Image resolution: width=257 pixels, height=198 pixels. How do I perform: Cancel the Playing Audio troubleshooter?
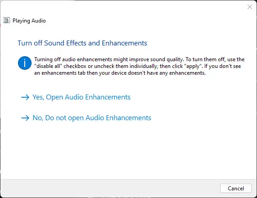[236, 189]
